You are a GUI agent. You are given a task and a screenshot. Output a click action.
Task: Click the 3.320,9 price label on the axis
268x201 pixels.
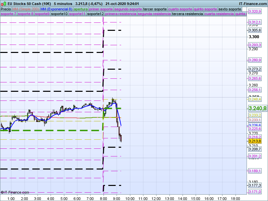[x=255, y=12]
